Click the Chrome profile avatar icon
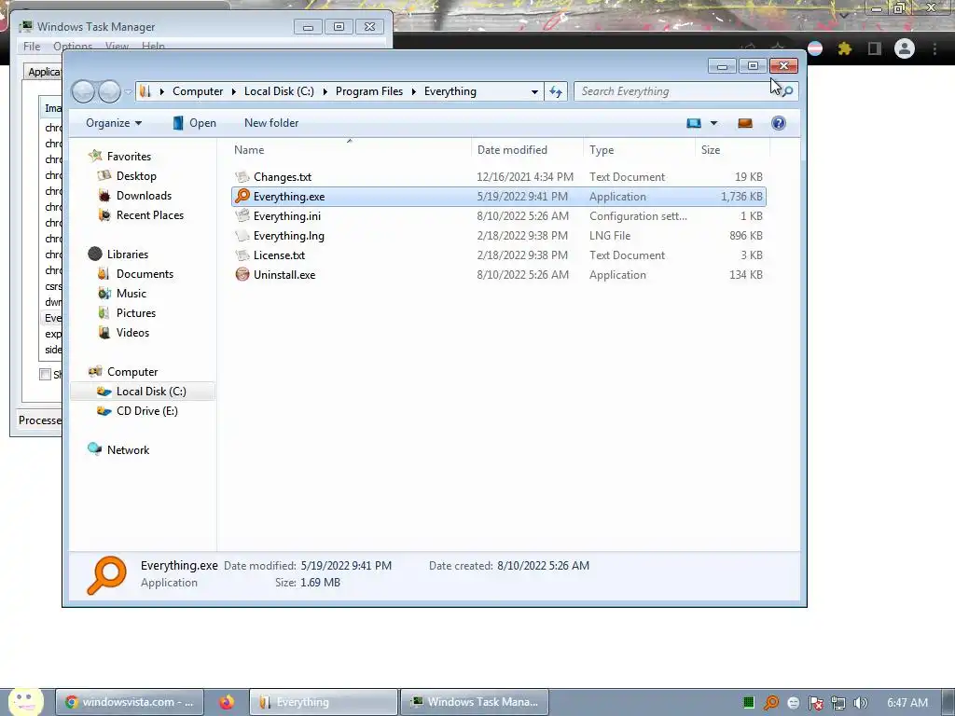Viewport: 955px width, 716px height. 905,48
